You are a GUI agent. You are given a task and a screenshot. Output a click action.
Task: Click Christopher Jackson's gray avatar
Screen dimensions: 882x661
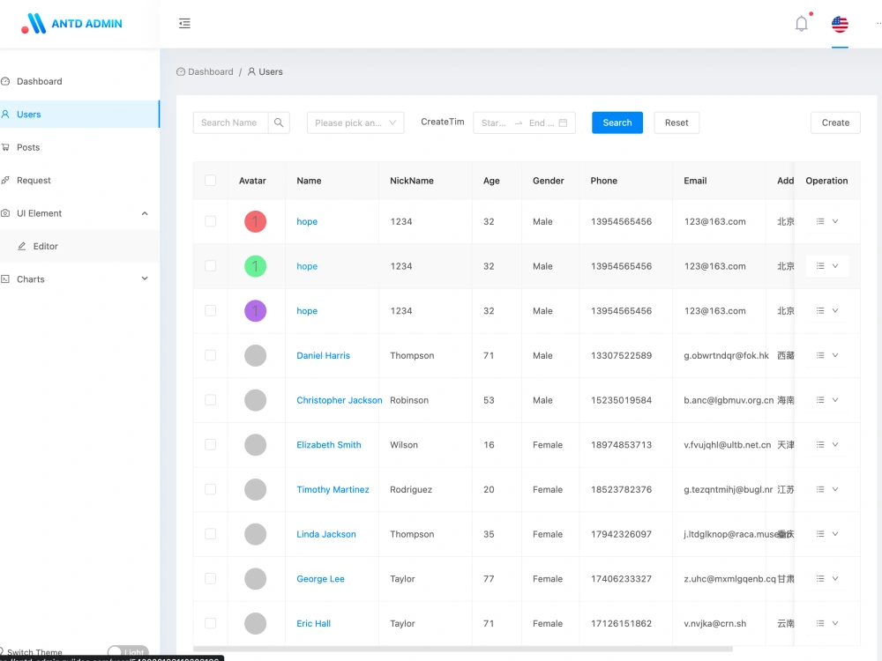click(256, 400)
